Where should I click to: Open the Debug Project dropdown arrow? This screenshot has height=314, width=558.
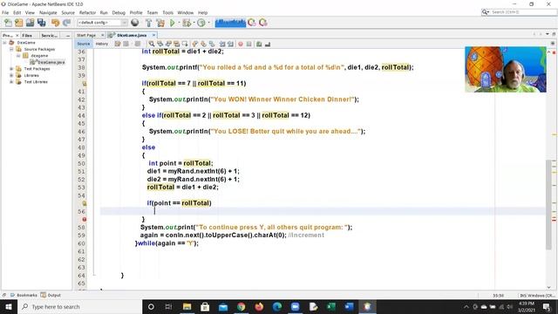pyautogui.click(x=194, y=23)
